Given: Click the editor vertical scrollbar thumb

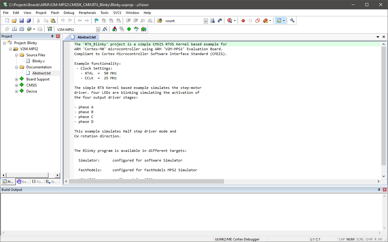Looking at the screenshot, I should pos(383,106).
